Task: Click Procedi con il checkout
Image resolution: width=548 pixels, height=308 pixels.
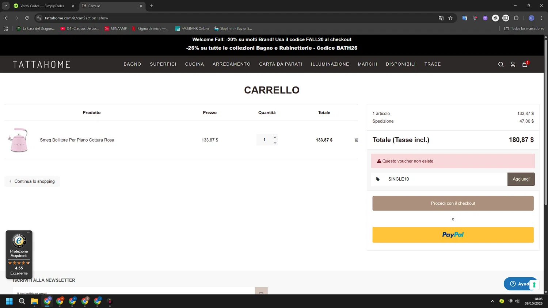Action: (x=453, y=203)
